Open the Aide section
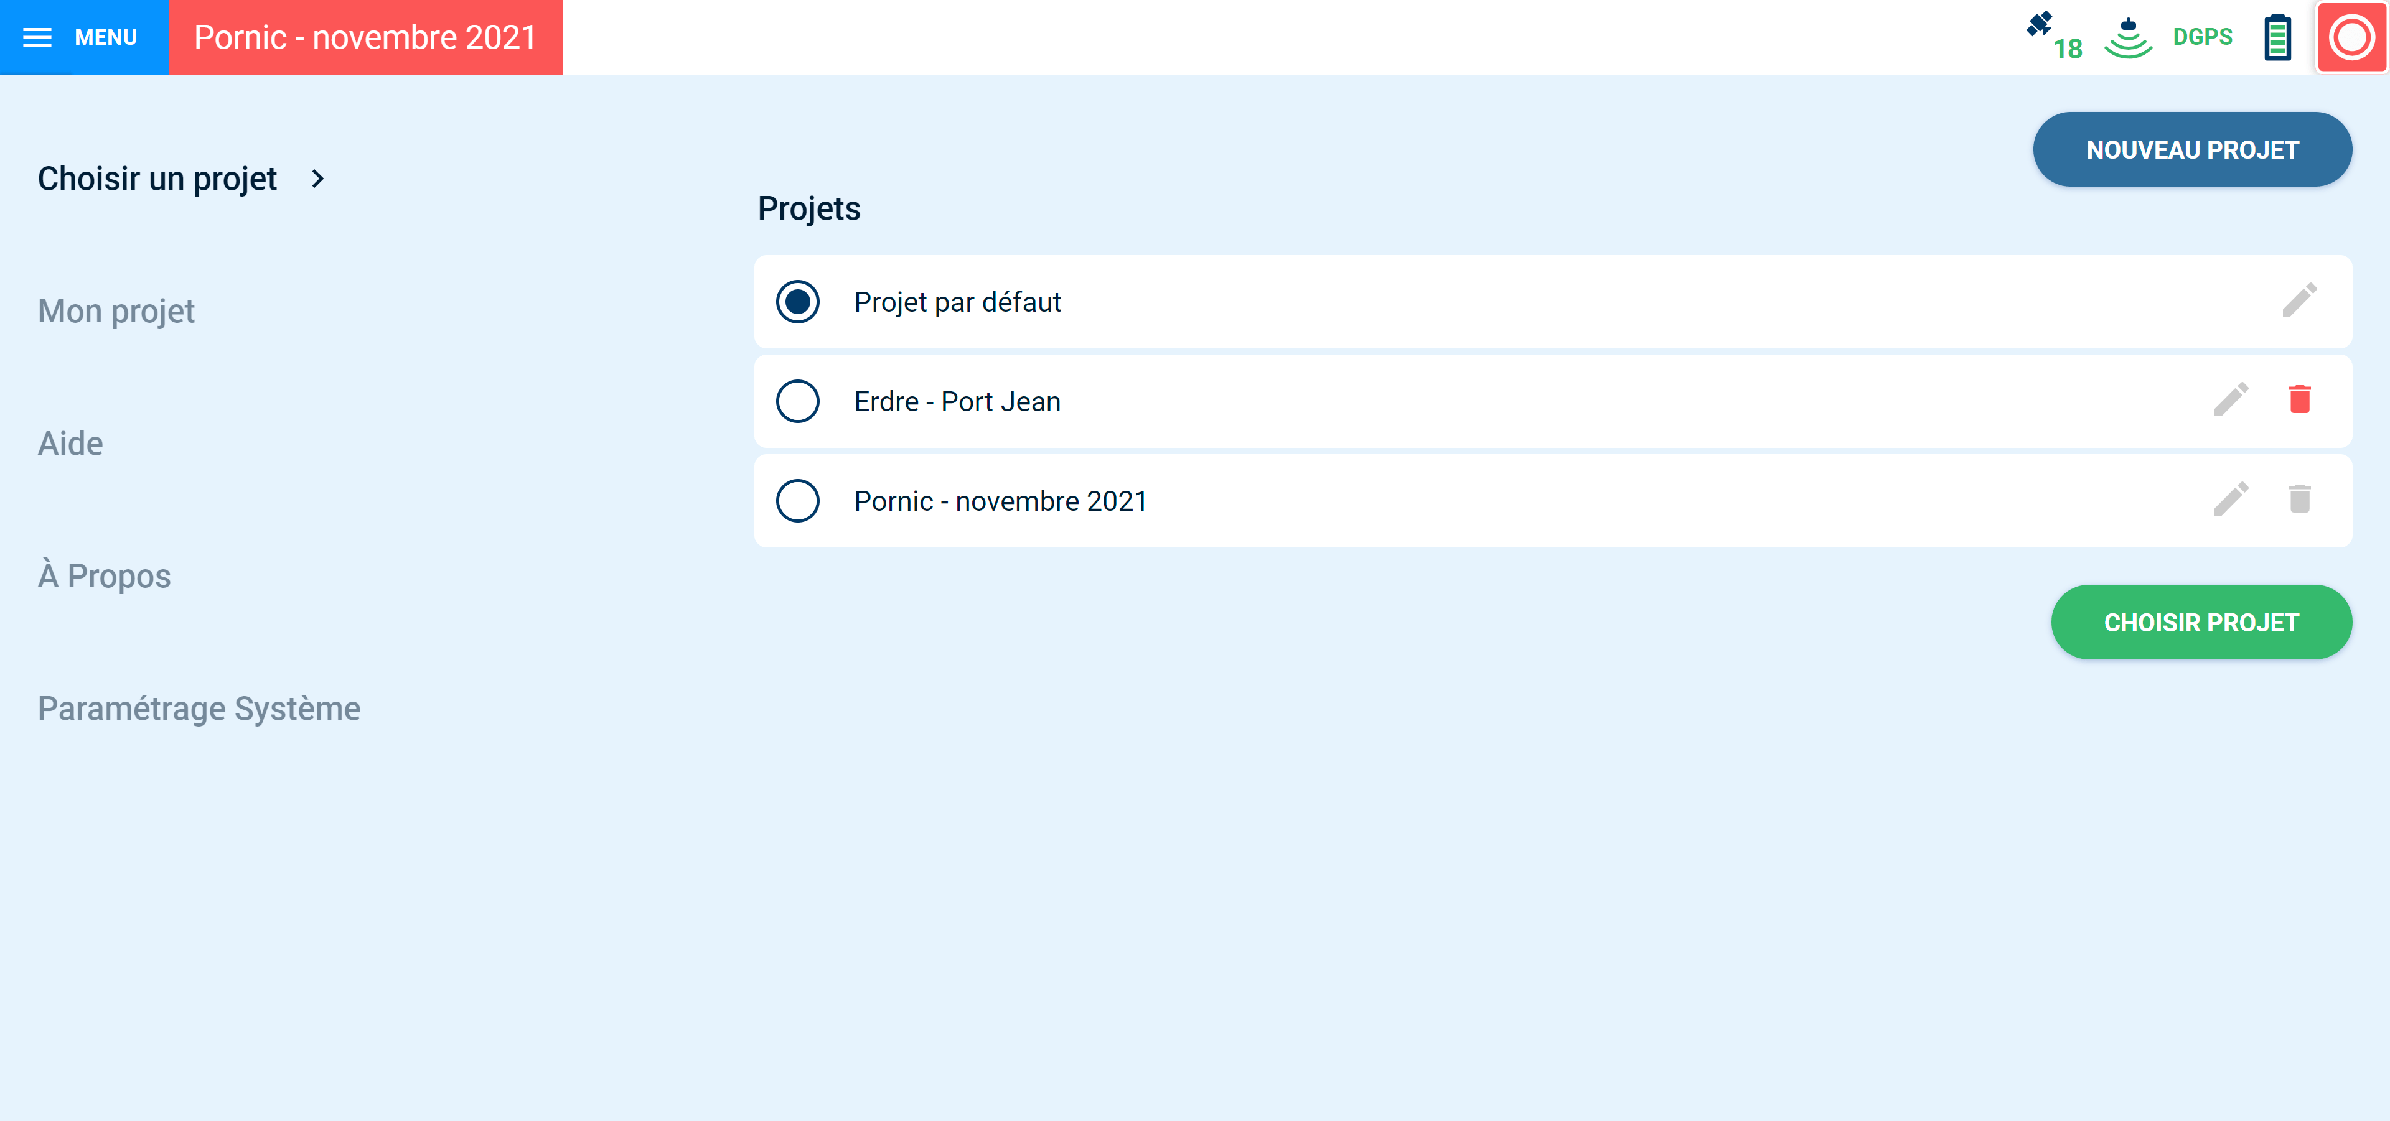Viewport: 2390px width, 1121px height. pos(70,443)
